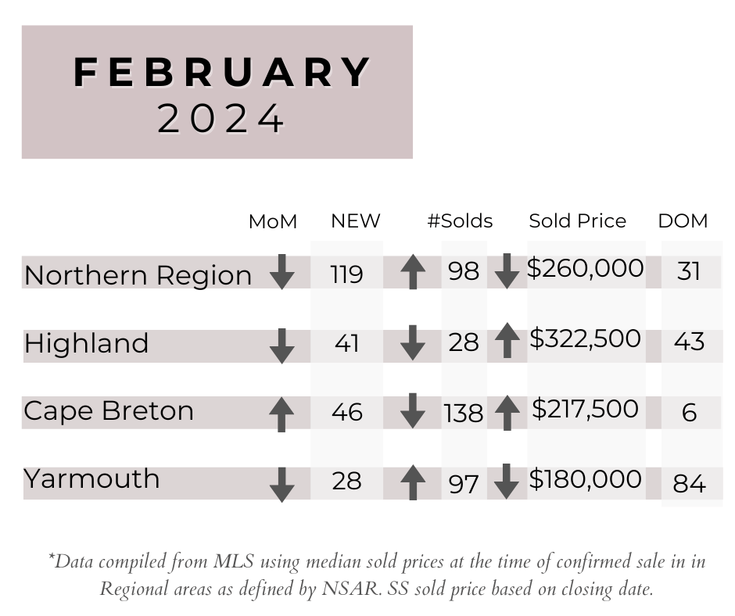Image resolution: width=735 pixels, height=616 pixels.
Task: Click up arrow before $322,500 price
Action: point(507,340)
